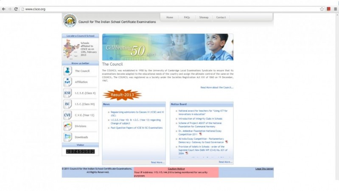Click Read More in the Notice Board panel
This screenshot has height=191, width=339.
225,162
